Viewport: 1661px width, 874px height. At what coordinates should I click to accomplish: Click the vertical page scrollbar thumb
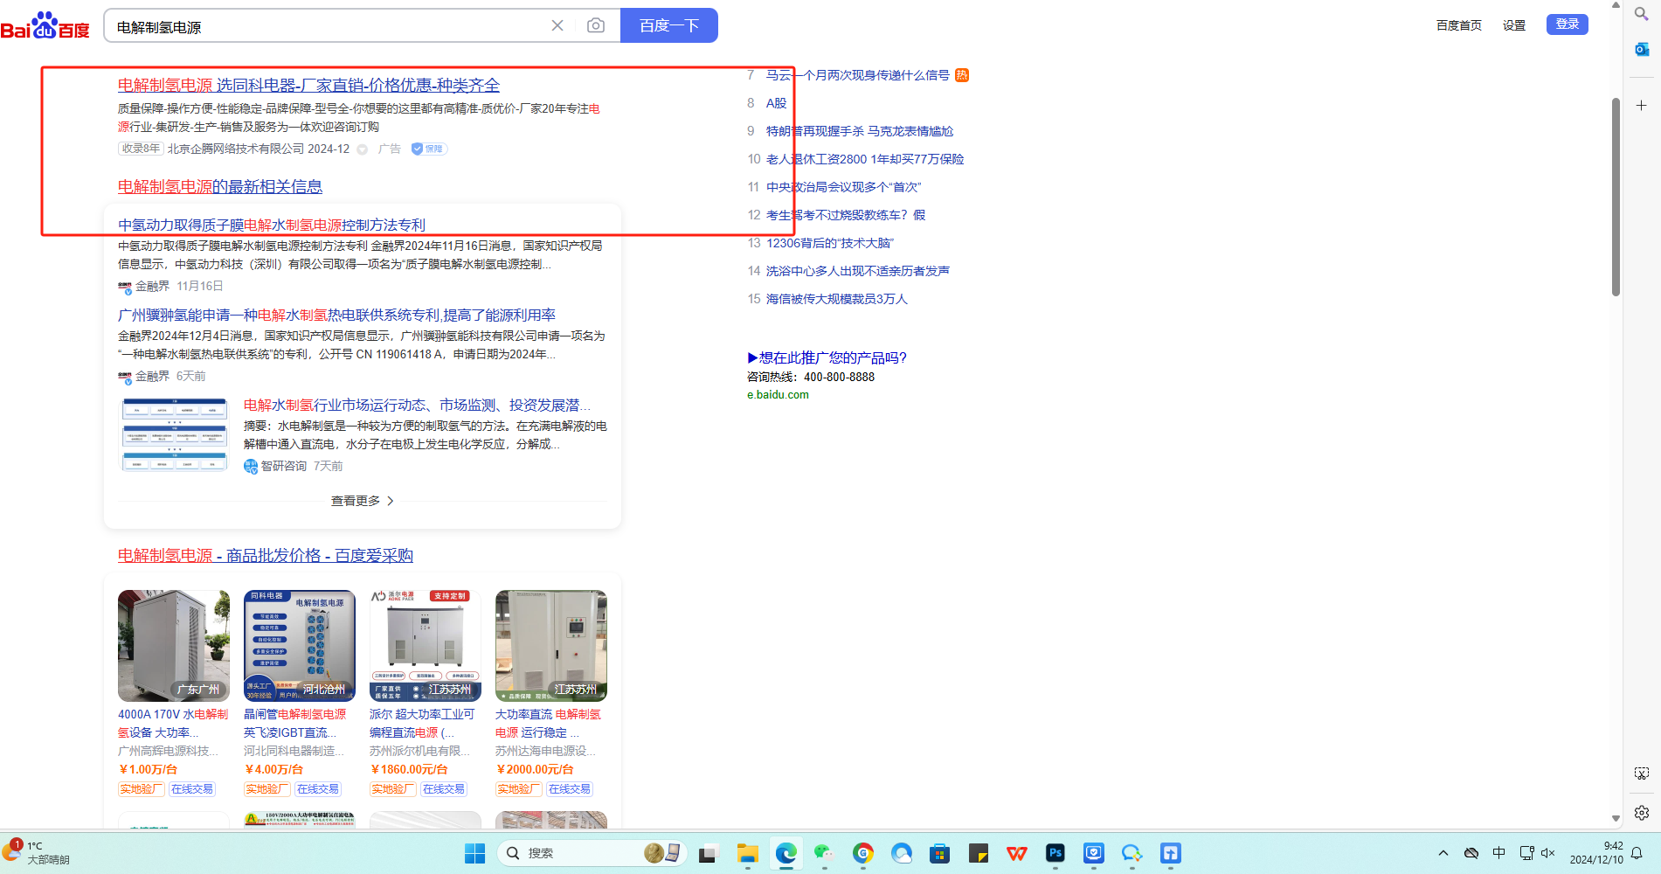(1616, 197)
